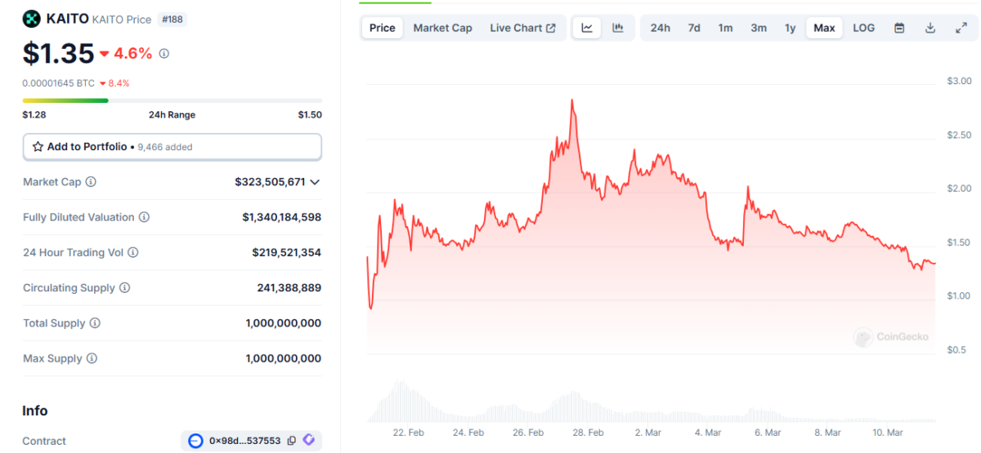This screenshot has height=453, width=981.
Task: Open the Live Chart external link
Action: [x=522, y=28]
